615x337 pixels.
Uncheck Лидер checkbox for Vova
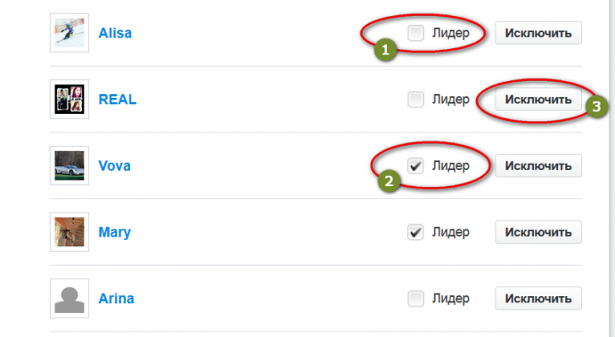[x=415, y=165]
